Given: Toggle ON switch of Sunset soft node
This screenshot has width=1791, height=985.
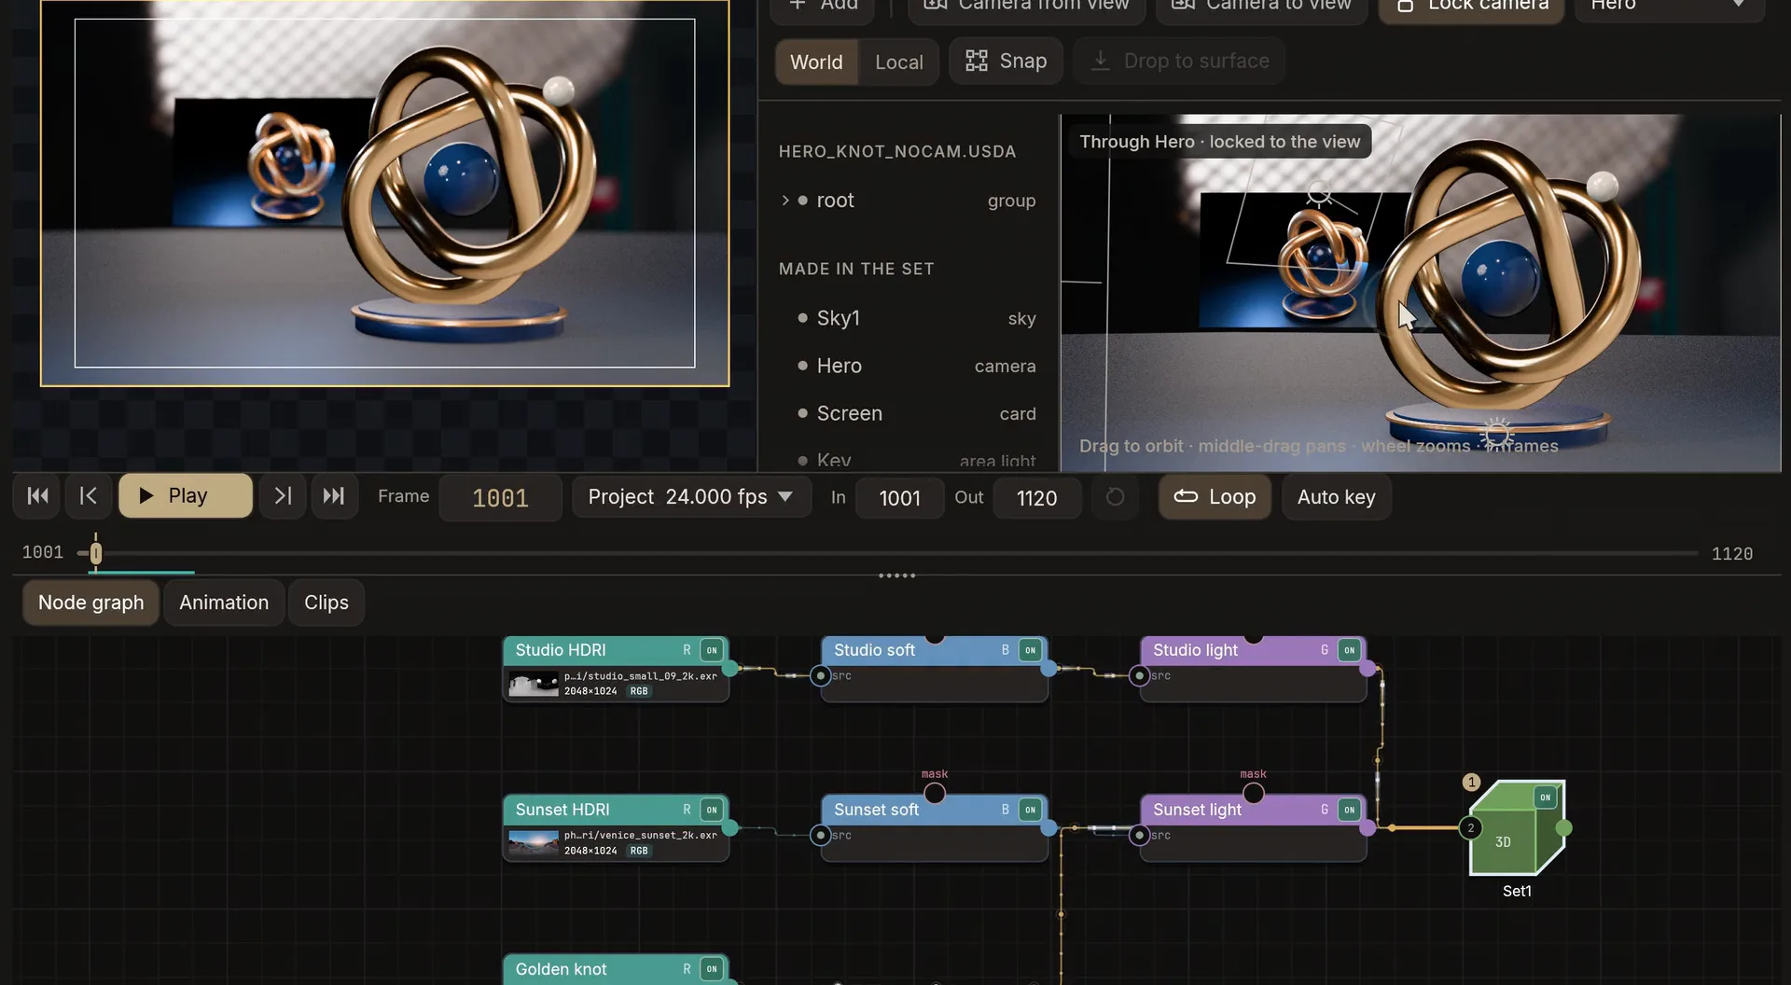Looking at the screenshot, I should click(x=1030, y=810).
